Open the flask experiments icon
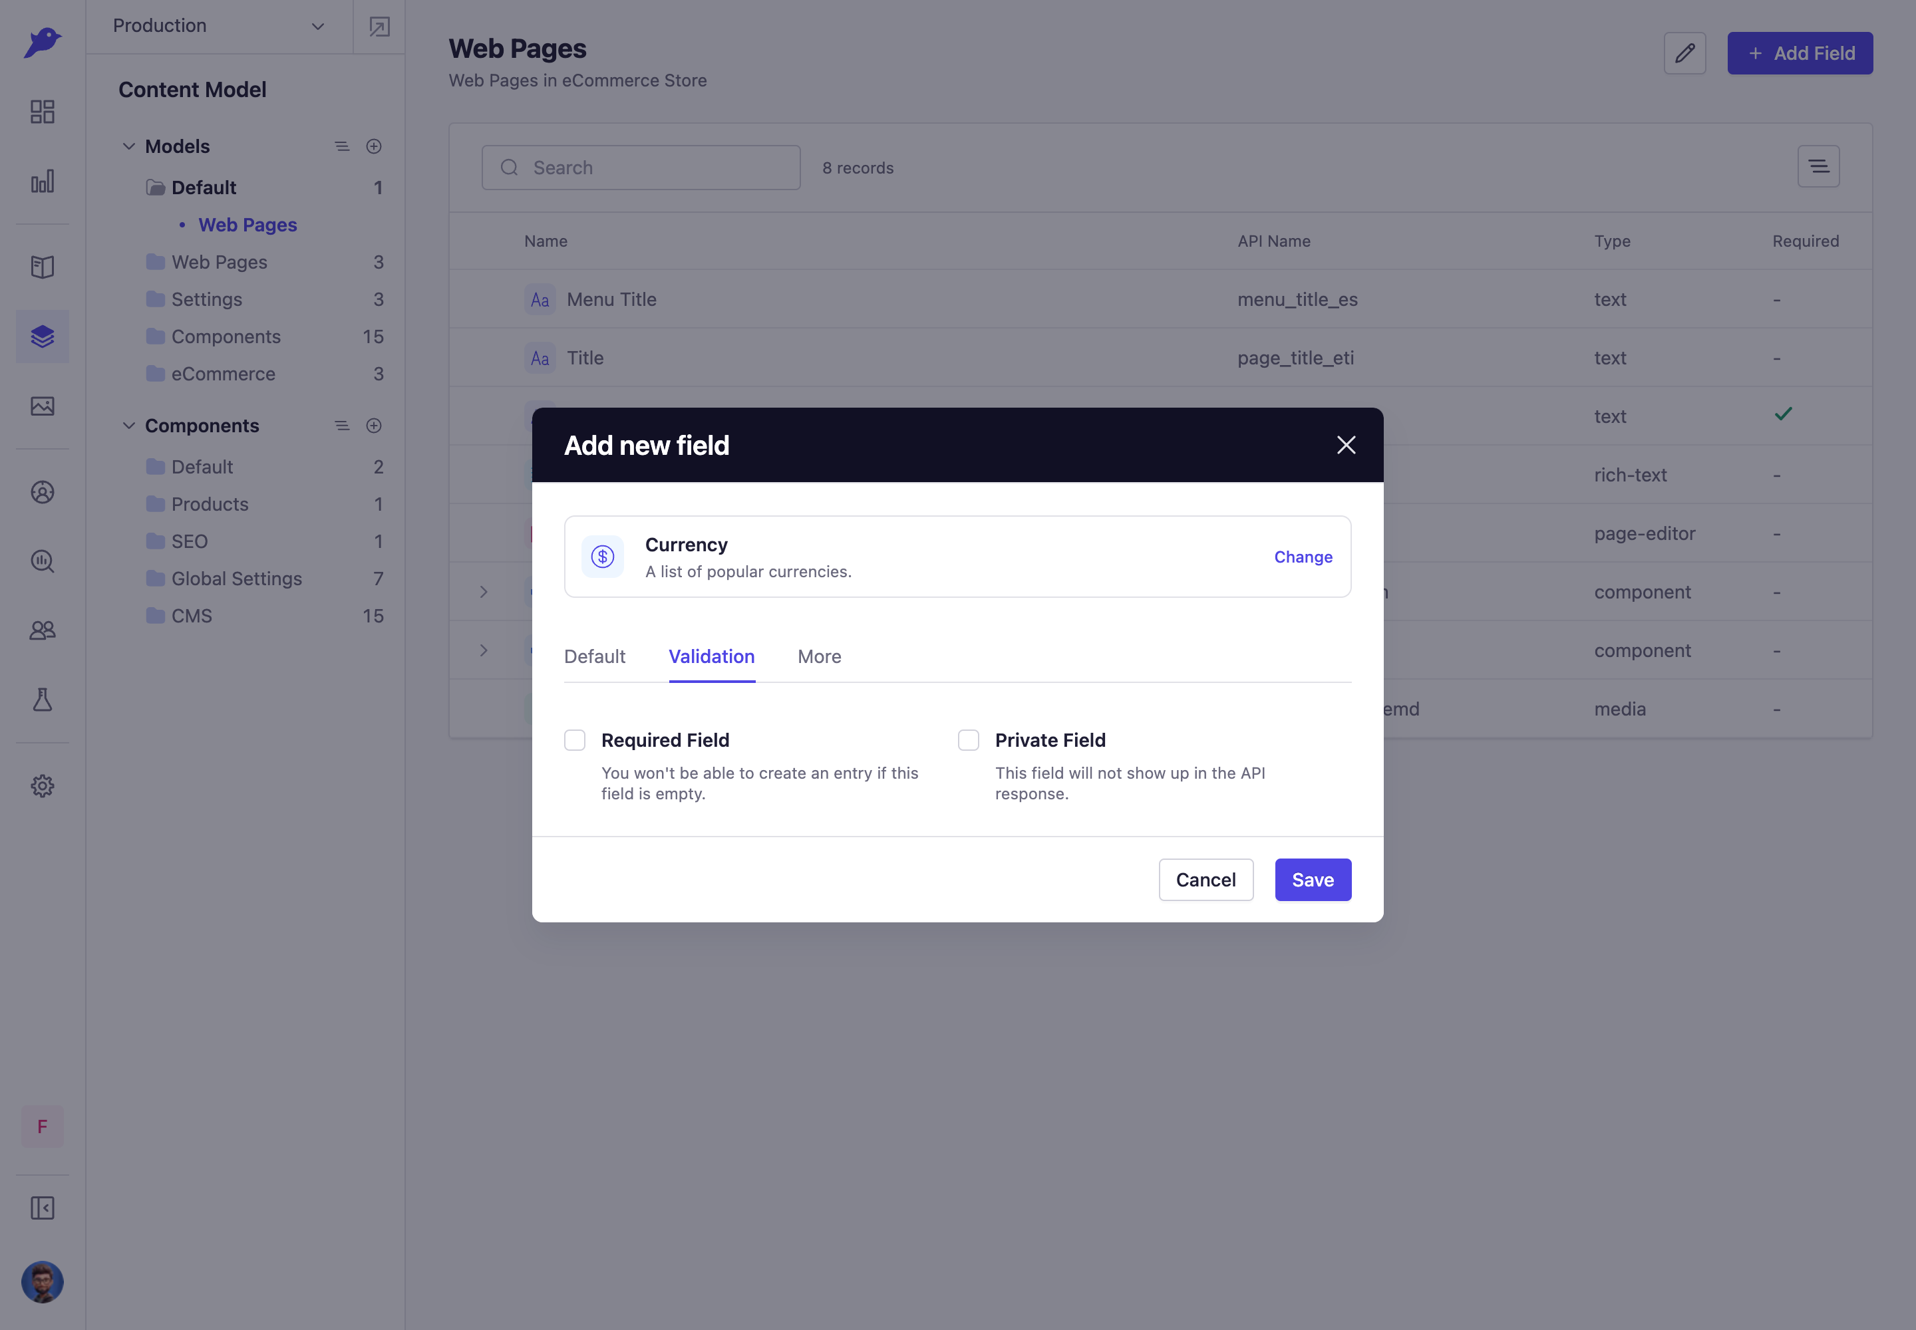 coord(43,699)
